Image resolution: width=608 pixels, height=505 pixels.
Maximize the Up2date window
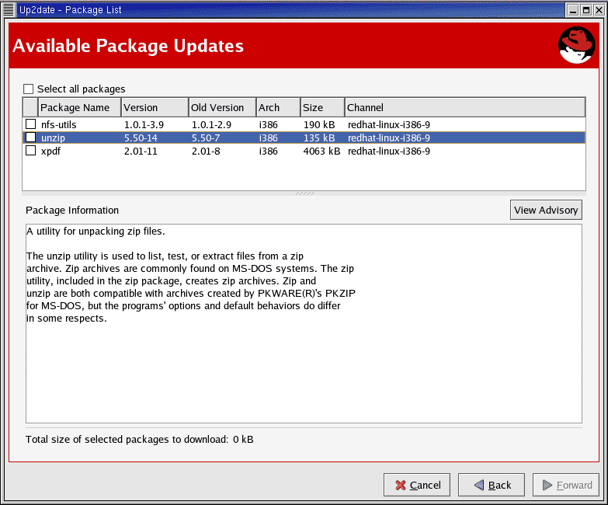[x=586, y=10]
